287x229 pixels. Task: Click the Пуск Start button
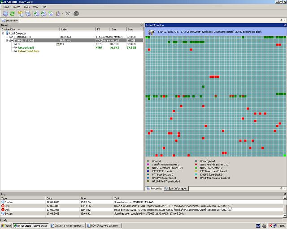click(x=6, y=226)
